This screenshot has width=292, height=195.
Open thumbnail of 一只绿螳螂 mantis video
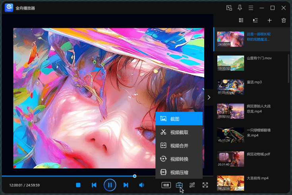click(230, 135)
